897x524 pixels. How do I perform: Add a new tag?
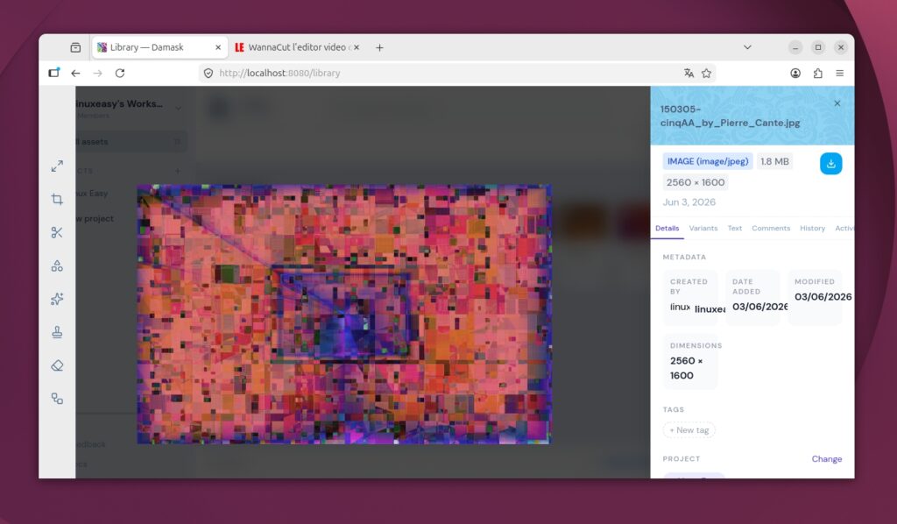tap(689, 430)
